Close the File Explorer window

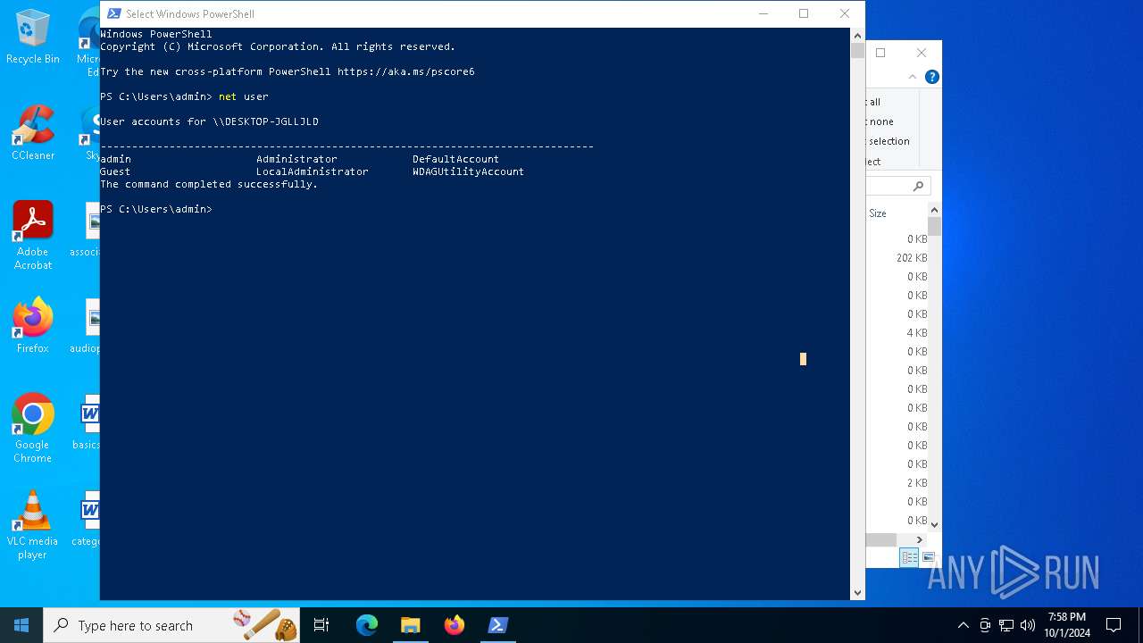(x=922, y=53)
